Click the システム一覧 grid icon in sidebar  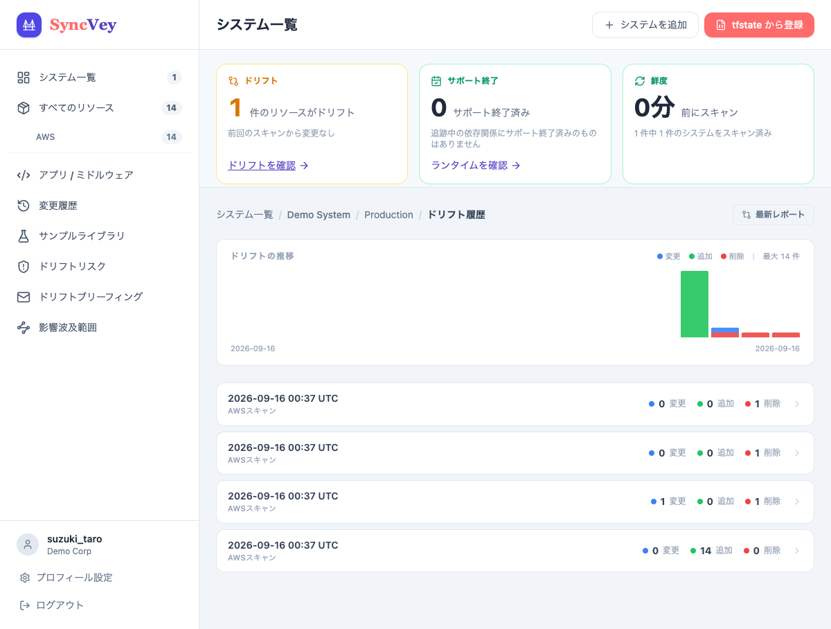[24, 78]
